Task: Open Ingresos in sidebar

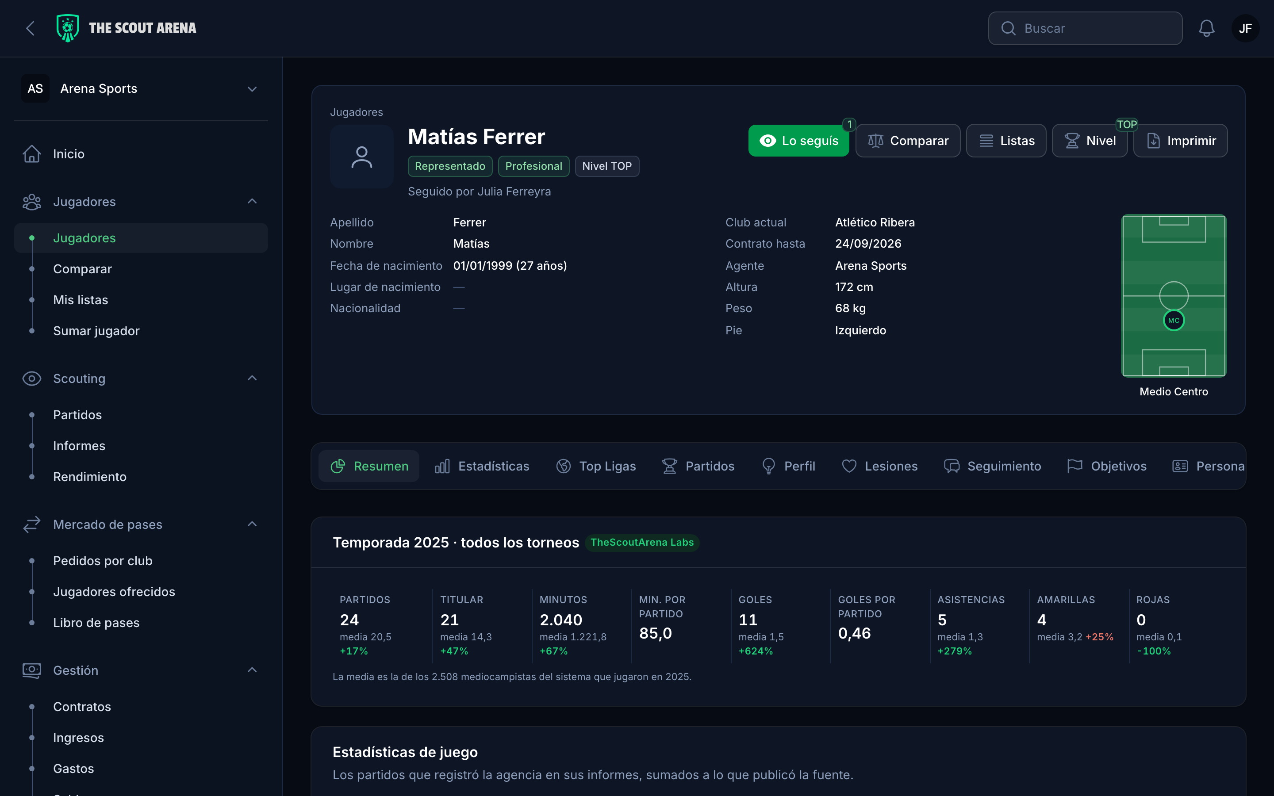Action: (141, 738)
